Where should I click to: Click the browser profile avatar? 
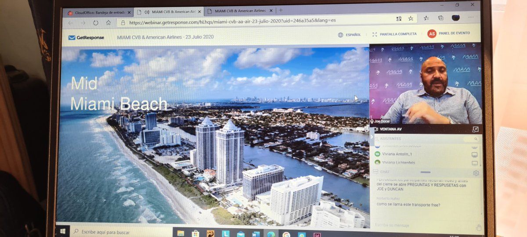[x=455, y=18]
